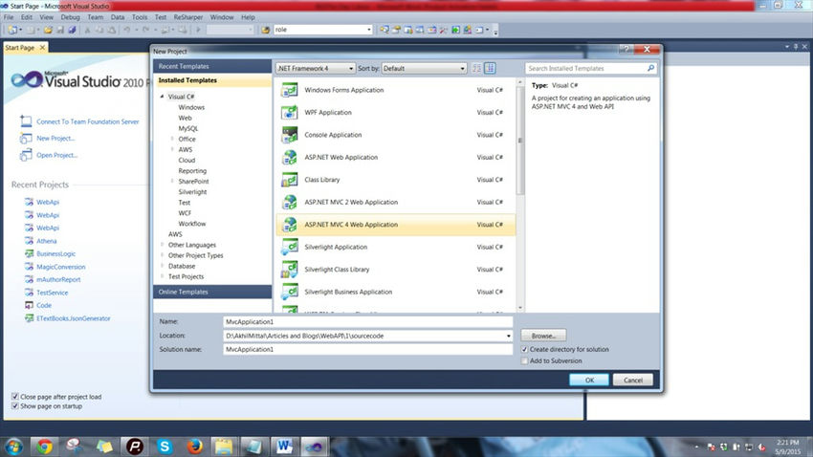The width and height of the screenshot is (813, 457).
Task: Open the Location path dropdown
Action: (508, 336)
